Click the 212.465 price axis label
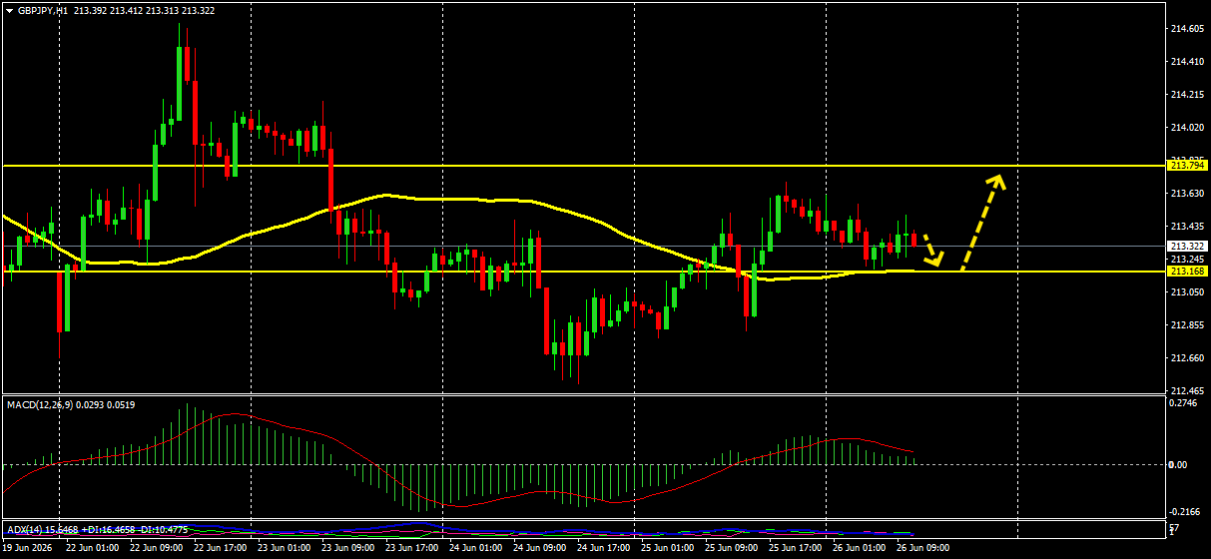The width and height of the screenshot is (1211, 559). pyautogui.click(x=1187, y=391)
